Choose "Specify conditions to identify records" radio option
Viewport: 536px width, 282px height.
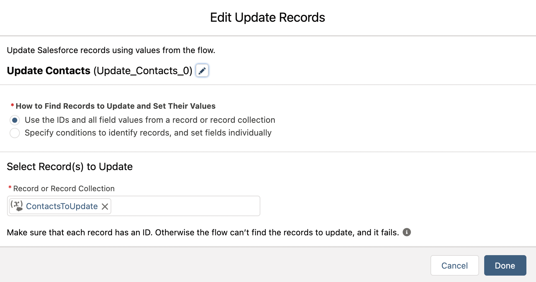pos(15,133)
